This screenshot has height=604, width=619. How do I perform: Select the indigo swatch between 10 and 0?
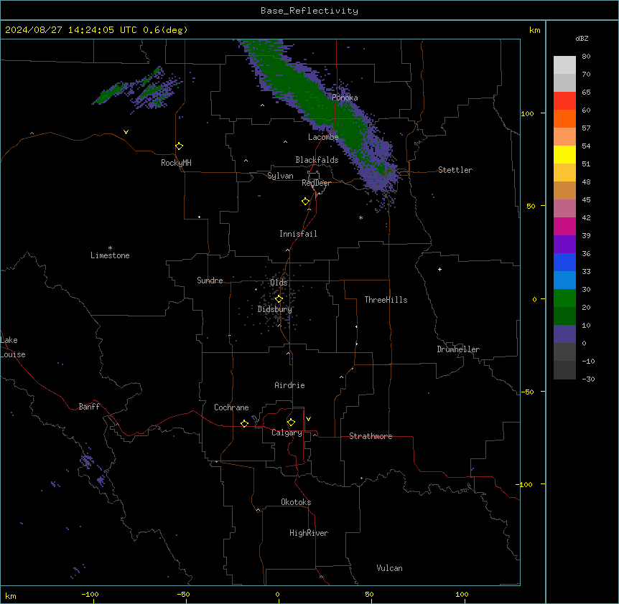pos(564,334)
